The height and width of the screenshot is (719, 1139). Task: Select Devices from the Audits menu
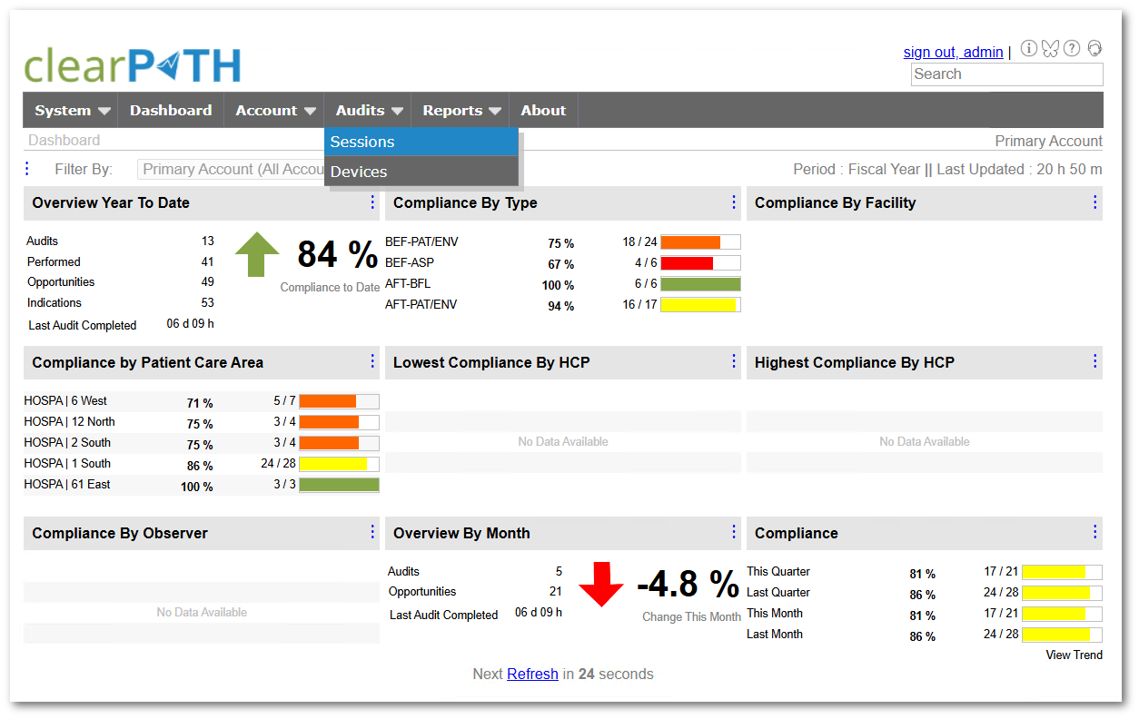point(421,172)
